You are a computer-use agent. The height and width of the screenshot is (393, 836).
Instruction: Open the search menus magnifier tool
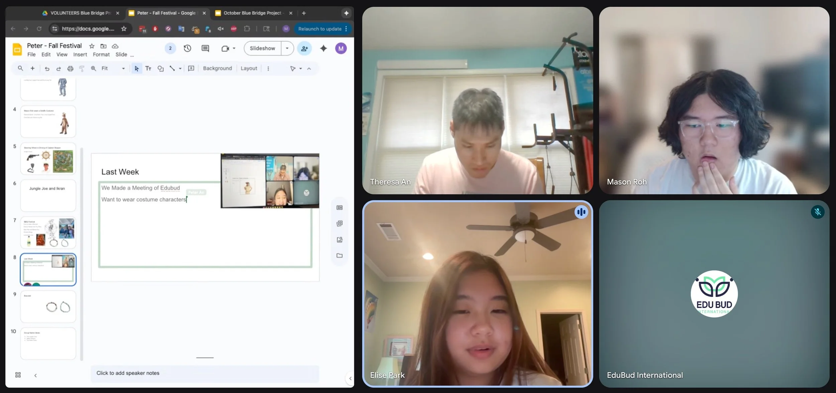tap(20, 68)
